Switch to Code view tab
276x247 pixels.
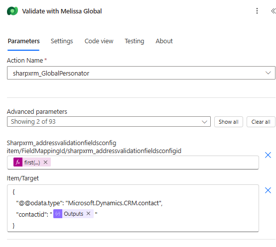click(99, 41)
